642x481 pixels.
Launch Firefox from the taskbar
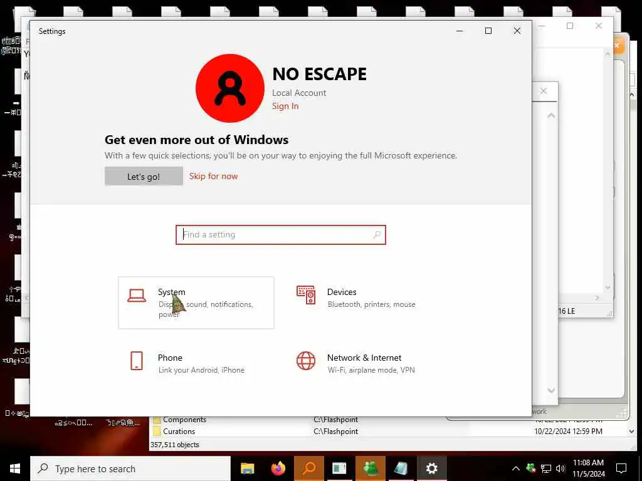[x=278, y=468]
